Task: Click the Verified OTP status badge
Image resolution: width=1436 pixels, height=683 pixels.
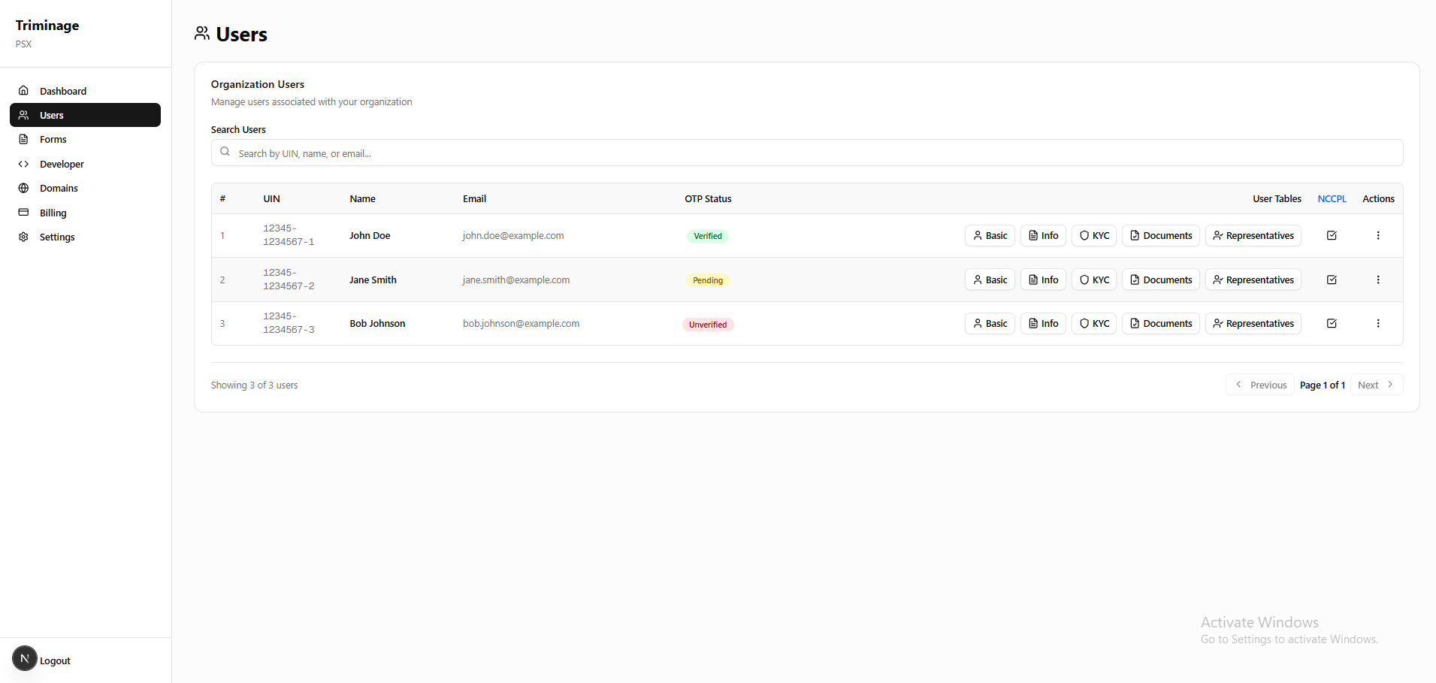Action: point(707,235)
